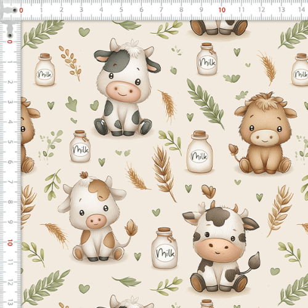Click the brown tail tuft of the white-brown calf
308x308 pixels.
pyautogui.click(x=131, y=228)
